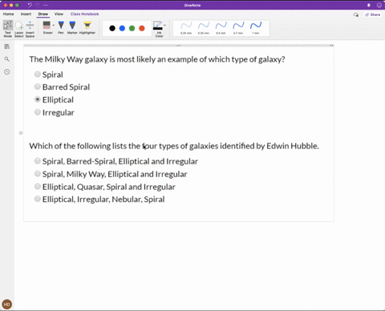Click the Undo arrow in title bar

coord(30,5)
